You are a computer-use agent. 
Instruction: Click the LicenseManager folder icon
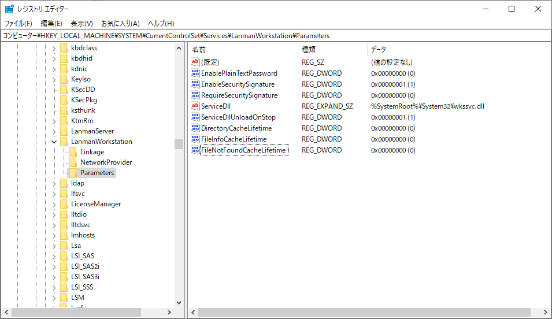[x=64, y=204]
